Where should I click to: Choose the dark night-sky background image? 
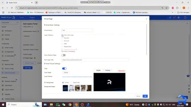click(65, 88)
